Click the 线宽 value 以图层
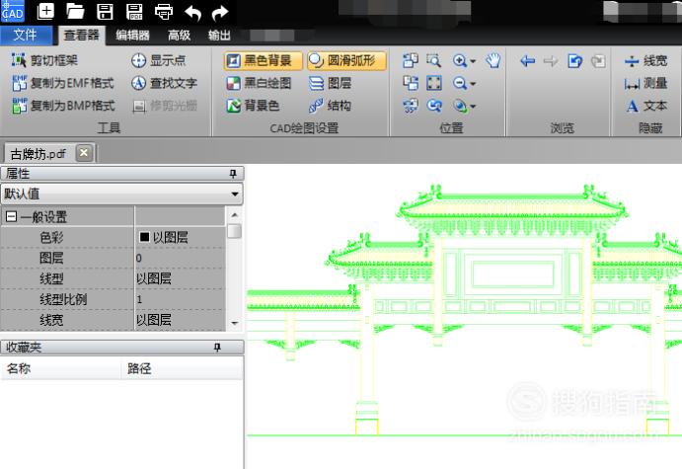This screenshot has width=682, height=469. click(180, 320)
